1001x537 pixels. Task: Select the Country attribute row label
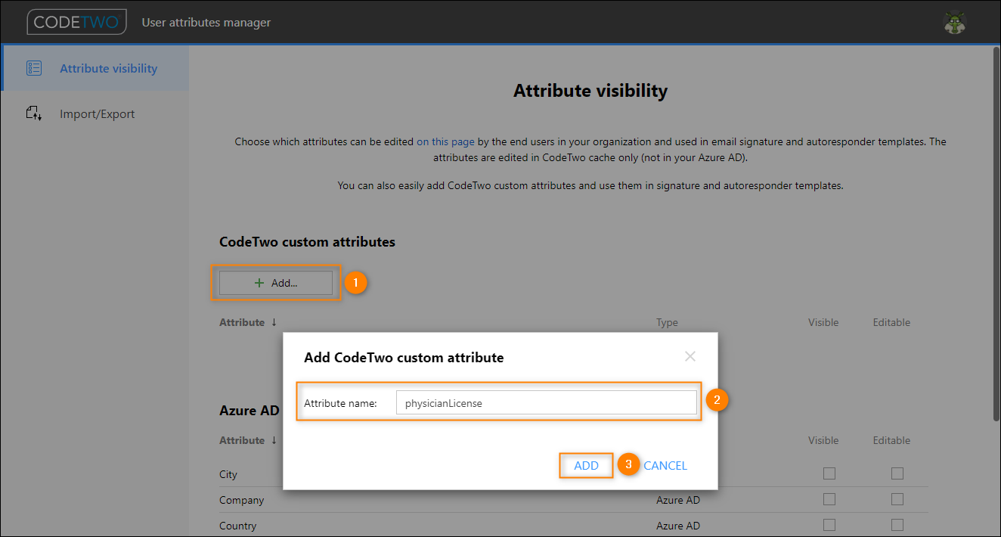tap(238, 526)
